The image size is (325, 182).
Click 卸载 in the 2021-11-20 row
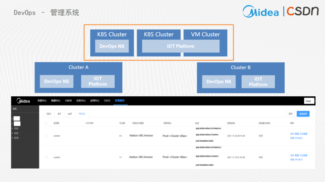point(292,138)
